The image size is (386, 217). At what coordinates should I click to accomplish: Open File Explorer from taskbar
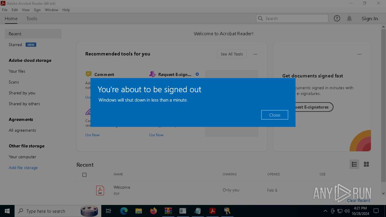tap(138, 211)
